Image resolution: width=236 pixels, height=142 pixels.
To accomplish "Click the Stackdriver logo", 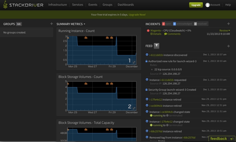I will [23, 5].
